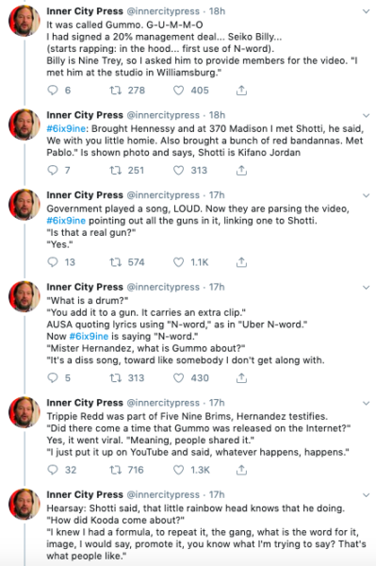376x566 pixels.
Task: Open the 17h timestamp on the Trippie Redd tweet
Action: pos(217,403)
